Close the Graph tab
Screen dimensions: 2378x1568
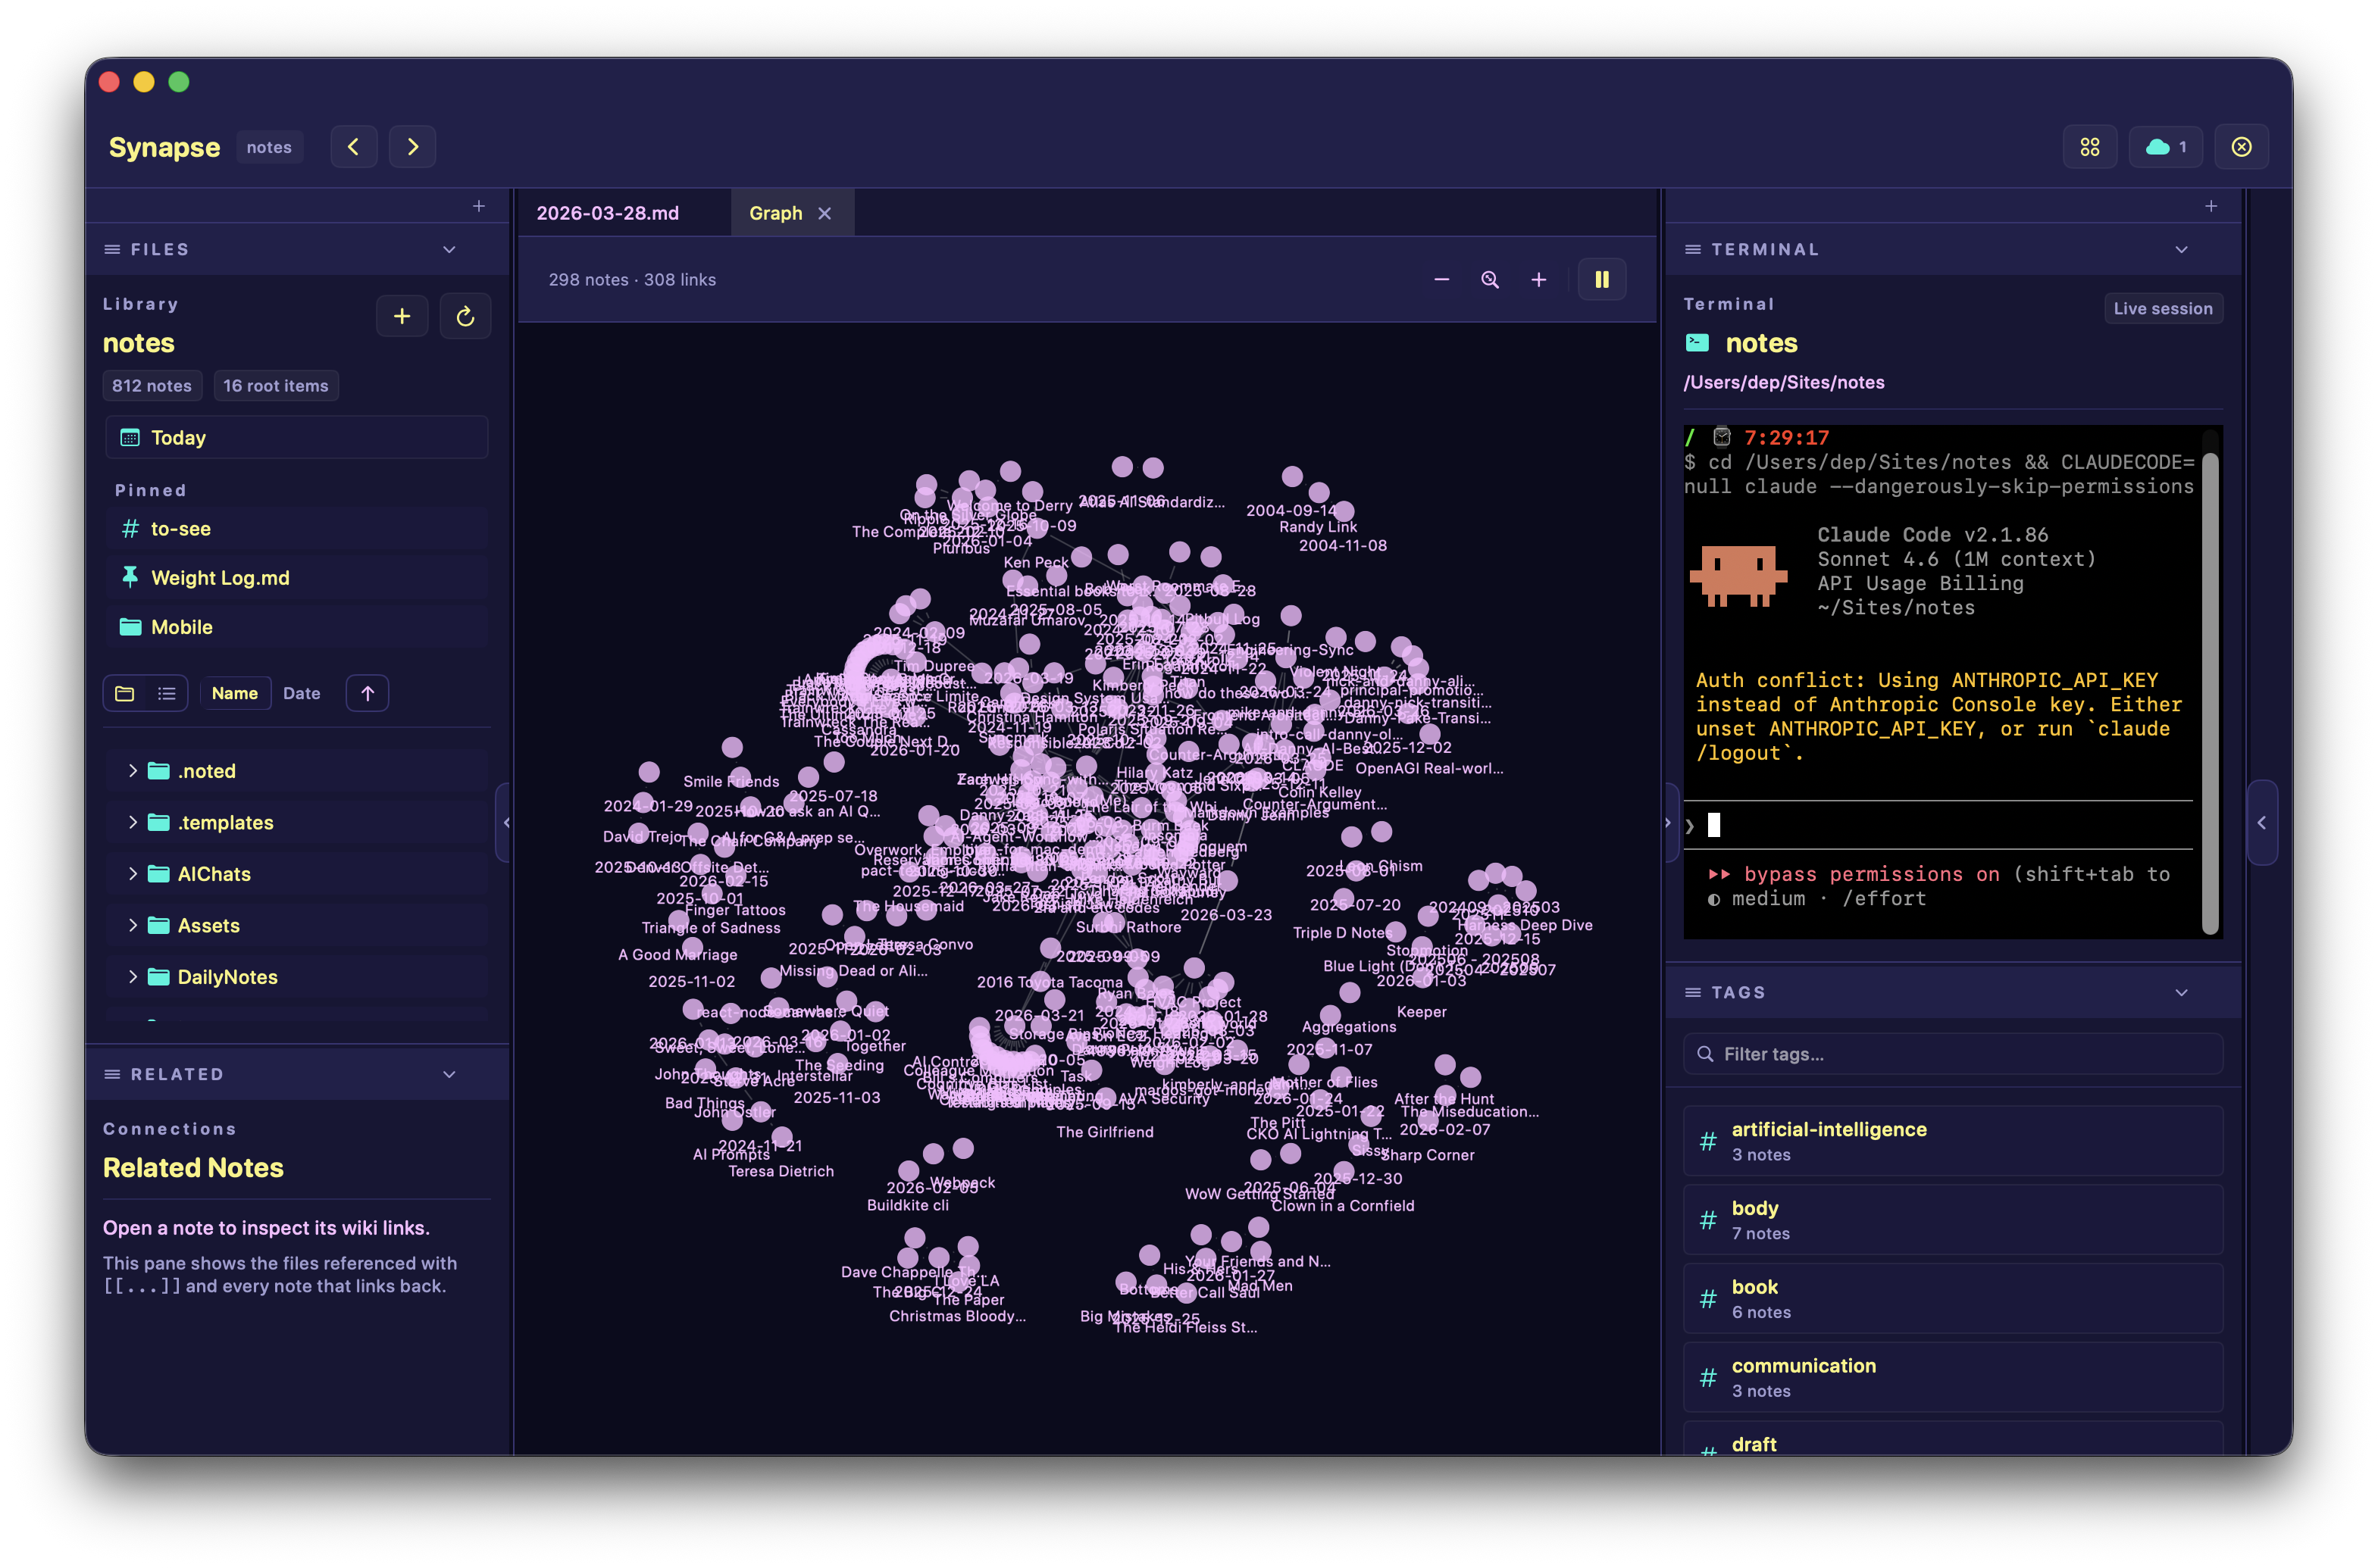pyautogui.click(x=824, y=213)
